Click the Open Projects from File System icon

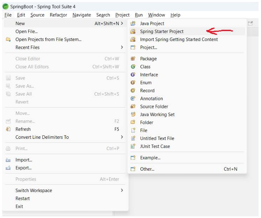pyautogui.click(x=8, y=40)
